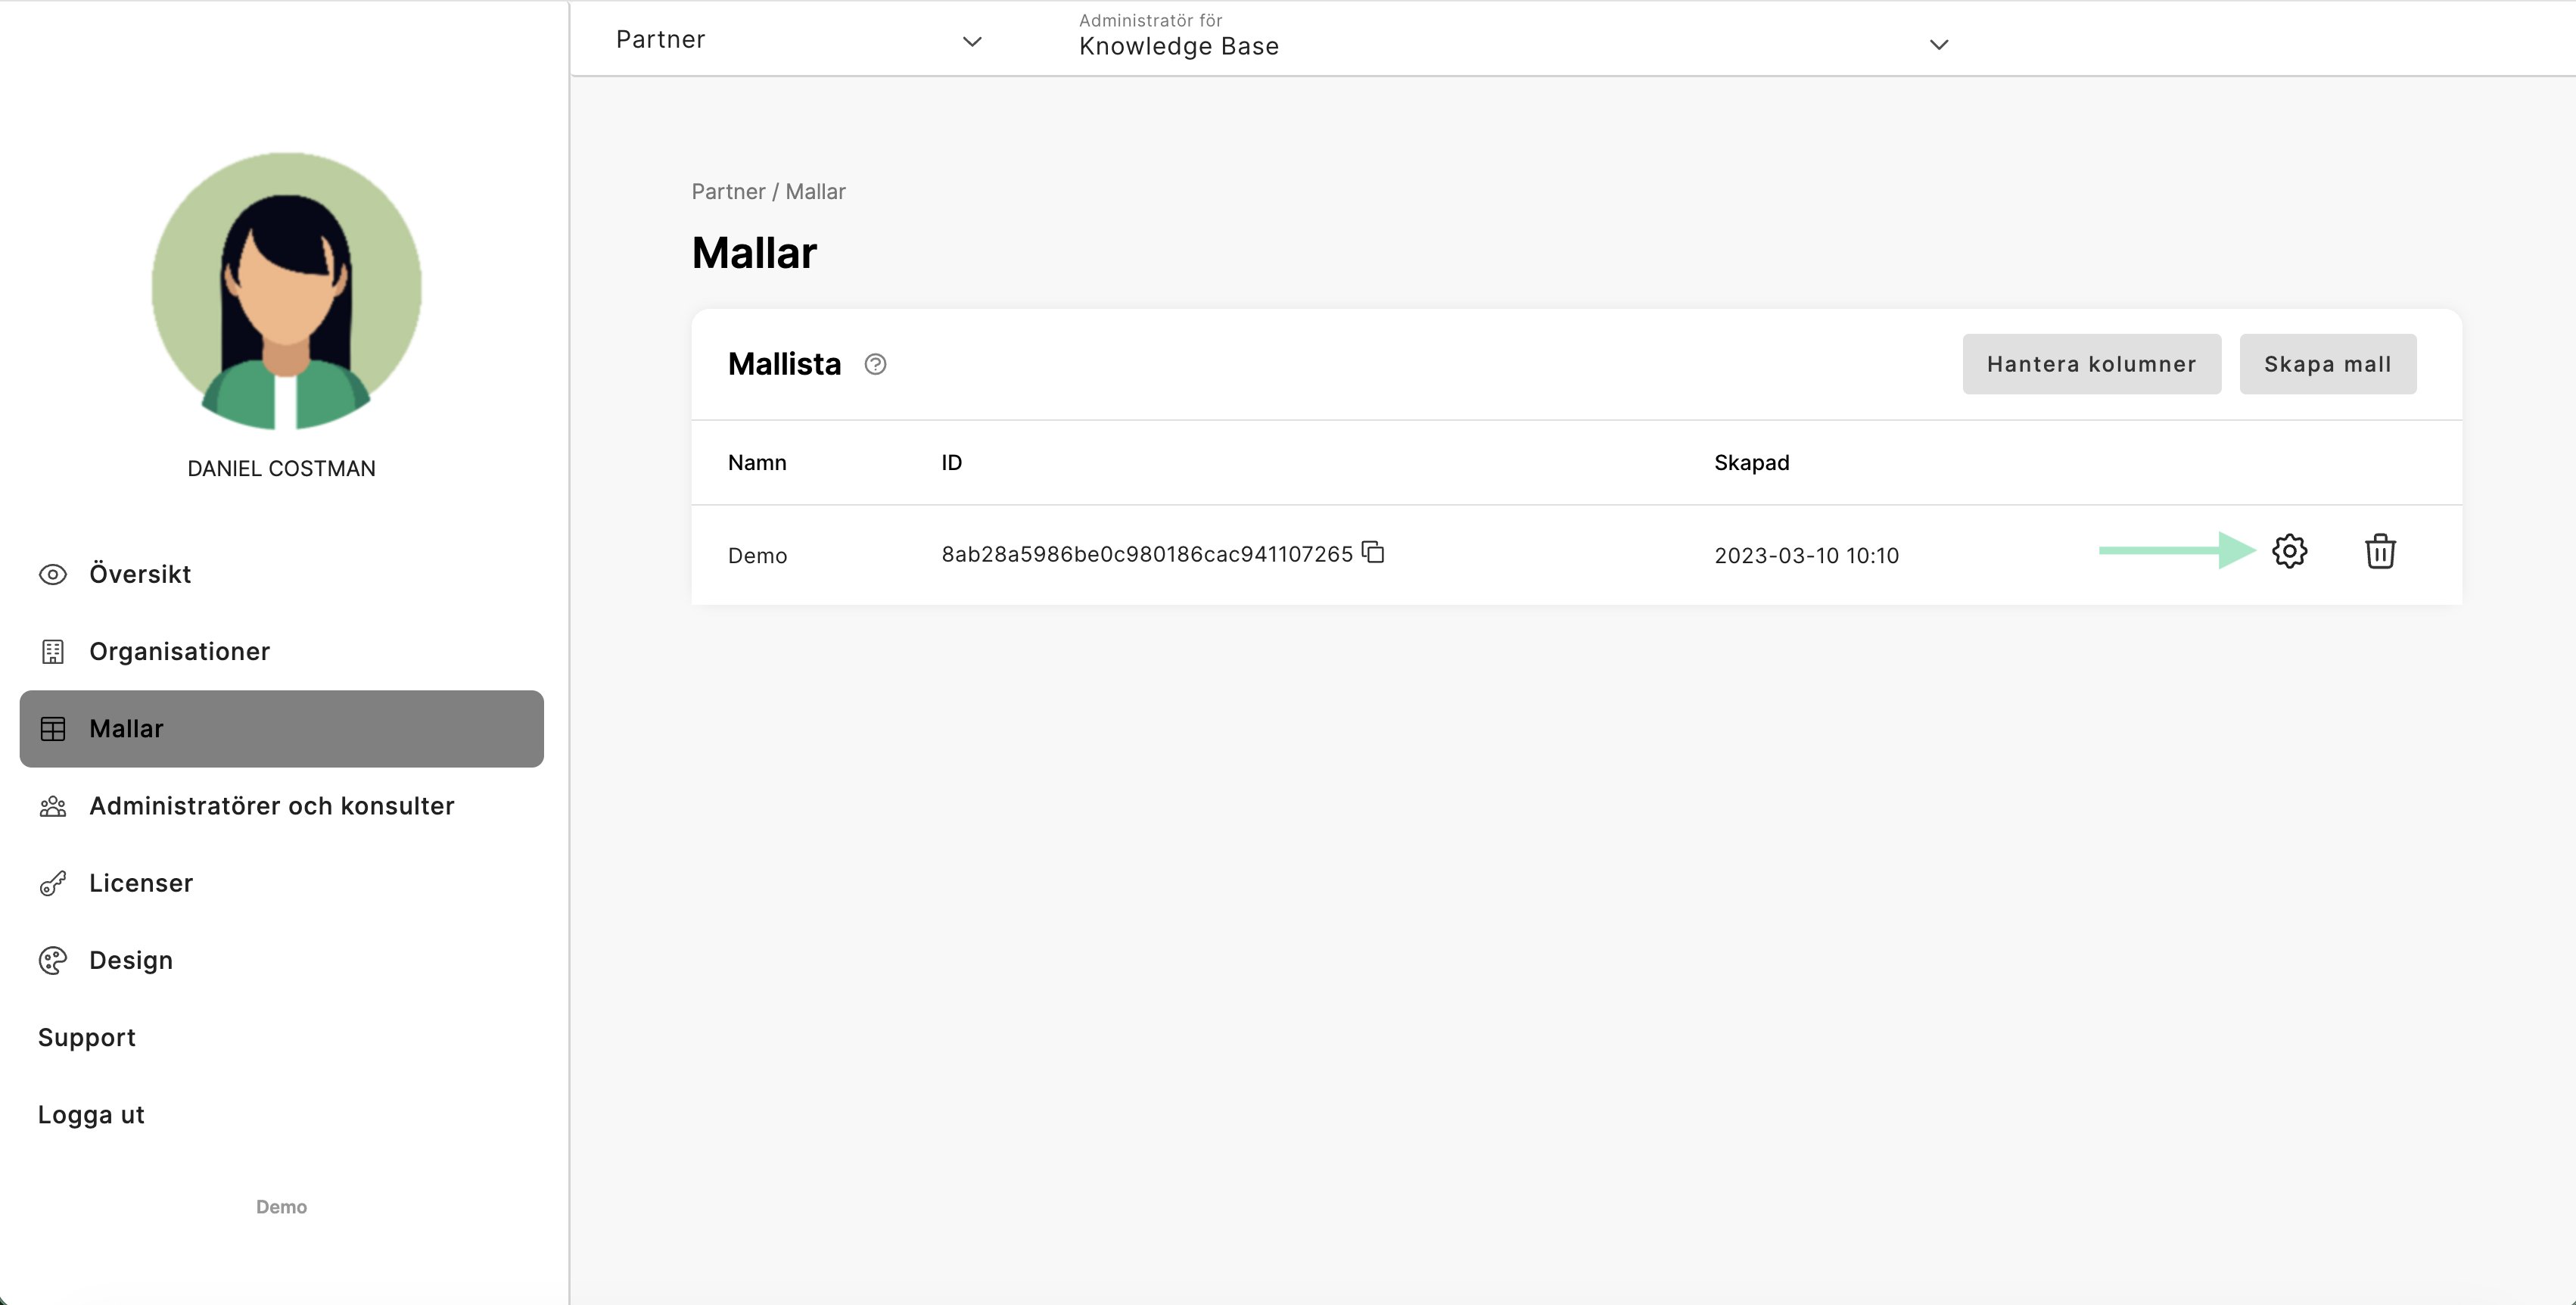Click the Daniel Costman avatar picture
Screen dimensions: 2576x1305
tap(286, 291)
